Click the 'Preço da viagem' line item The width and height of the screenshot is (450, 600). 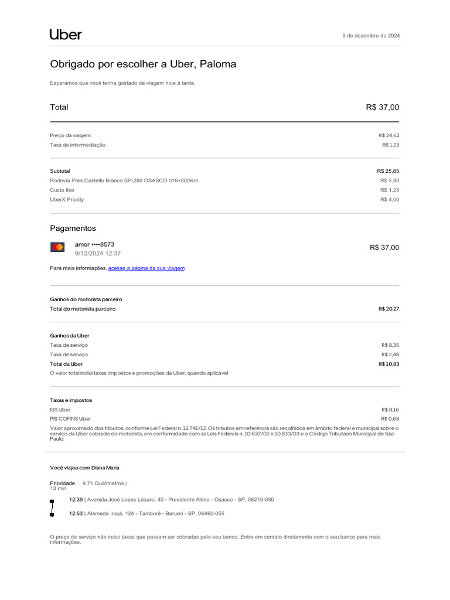tap(70, 135)
